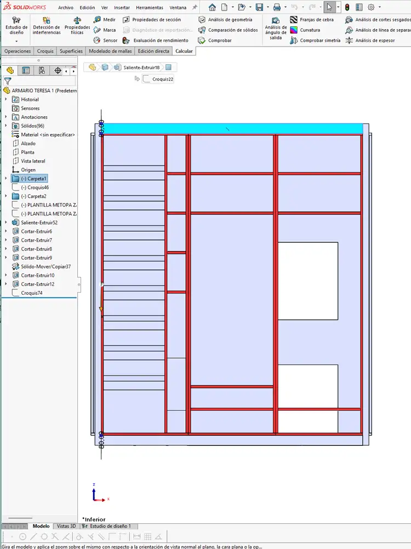The height and width of the screenshot is (549, 411).
Task: Expand Saliente-Extruir52 feature
Action: pos(5,222)
